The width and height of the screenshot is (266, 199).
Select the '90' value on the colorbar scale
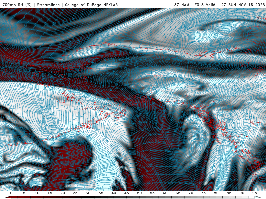click(x=242, y=193)
